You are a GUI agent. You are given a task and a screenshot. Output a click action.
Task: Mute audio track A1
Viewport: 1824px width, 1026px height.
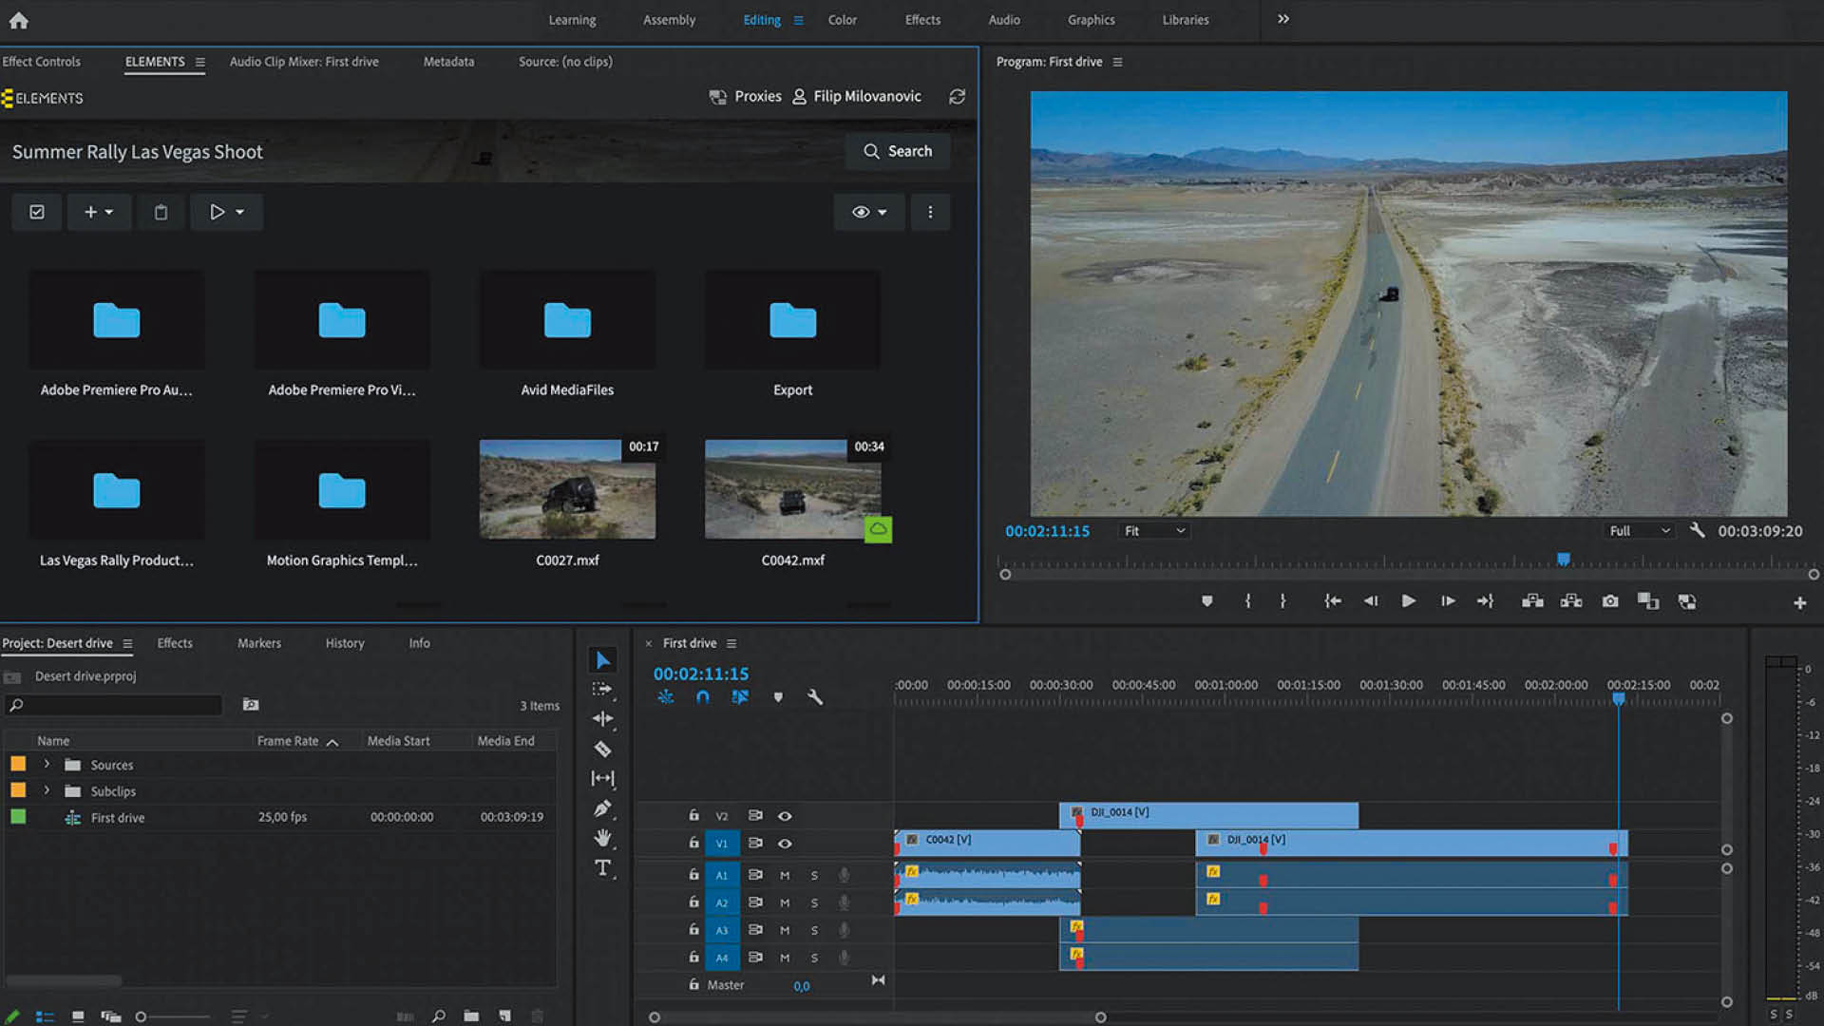coord(785,875)
